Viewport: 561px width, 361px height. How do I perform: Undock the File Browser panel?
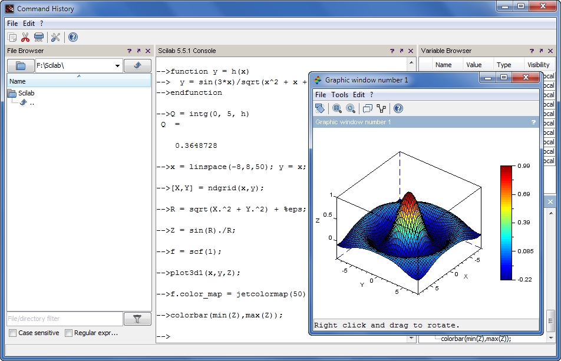point(138,51)
